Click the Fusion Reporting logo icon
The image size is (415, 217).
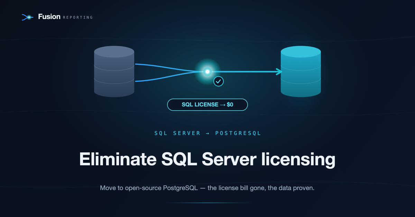(x=28, y=17)
